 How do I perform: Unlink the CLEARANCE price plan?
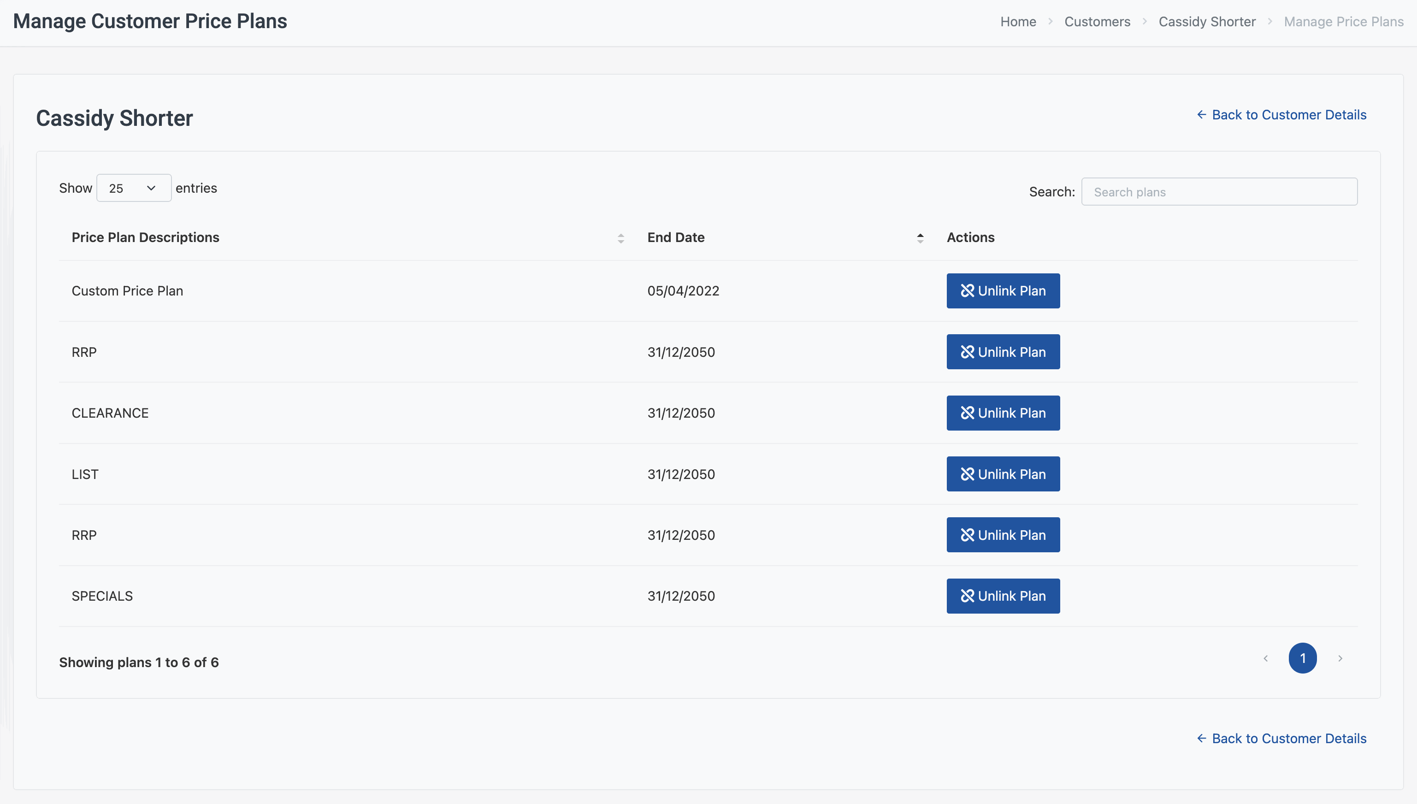click(1003, 413)
